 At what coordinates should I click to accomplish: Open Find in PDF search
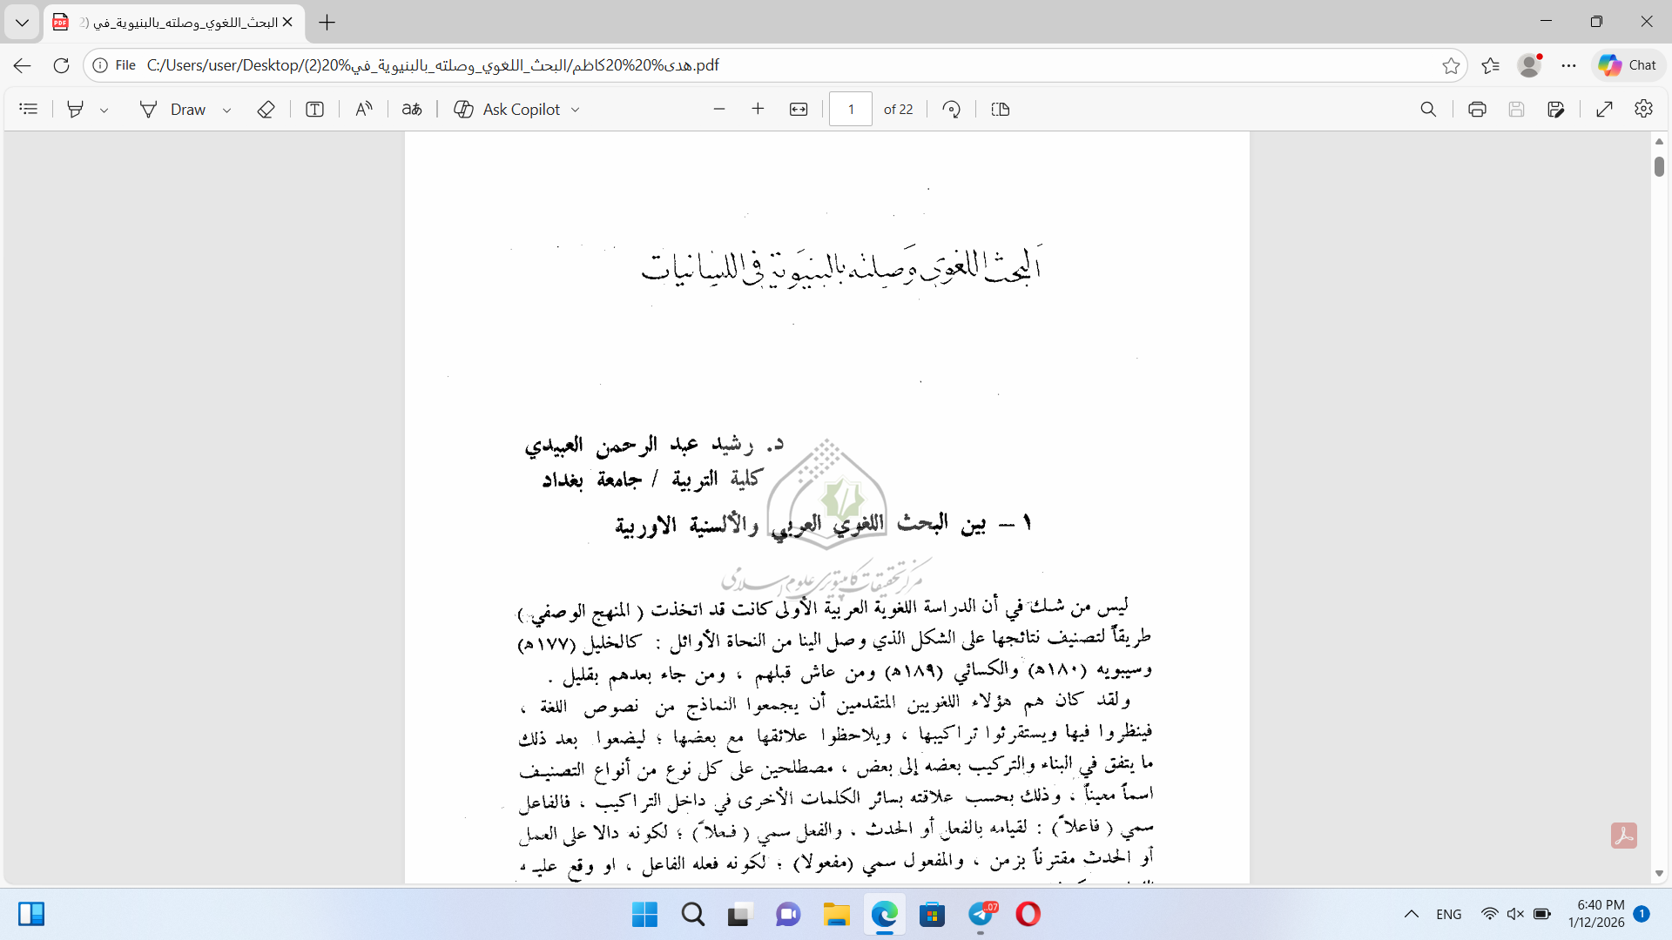point(1428,109)
